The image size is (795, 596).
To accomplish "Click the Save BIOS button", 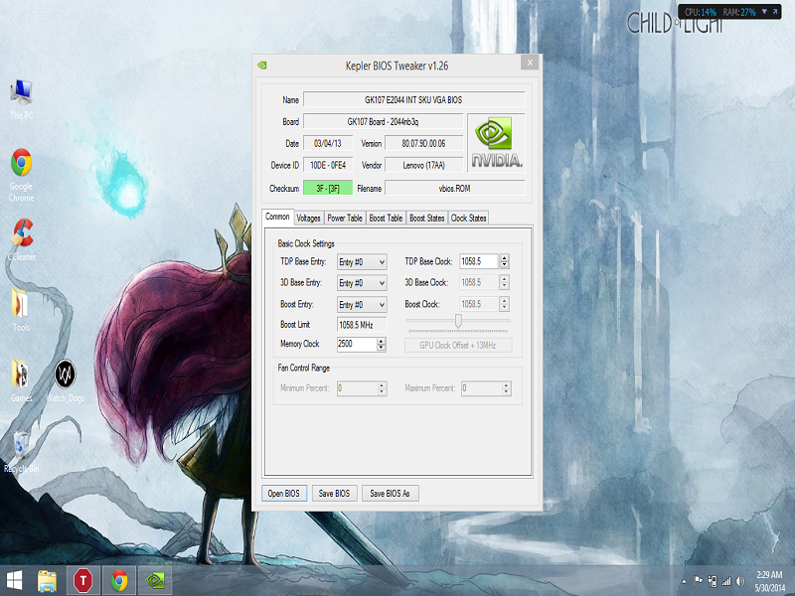I will tap(334, 493).
